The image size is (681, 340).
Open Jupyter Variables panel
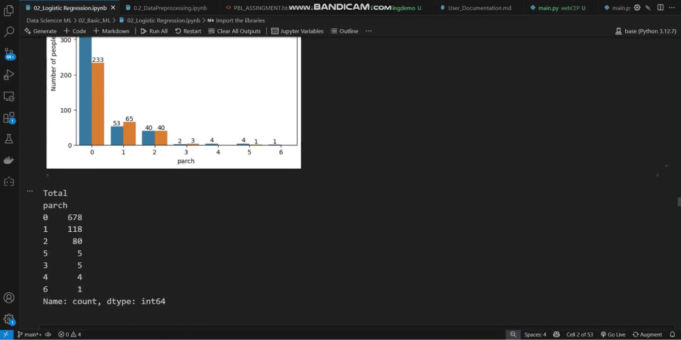pyautogui.click(x=298, y=31)
